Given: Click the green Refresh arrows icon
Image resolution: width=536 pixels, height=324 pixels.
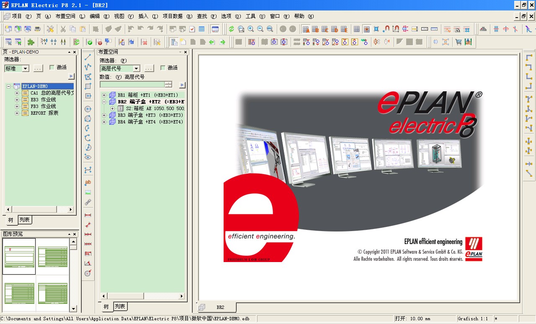Looking at the screenshot, I should point(232,29).
